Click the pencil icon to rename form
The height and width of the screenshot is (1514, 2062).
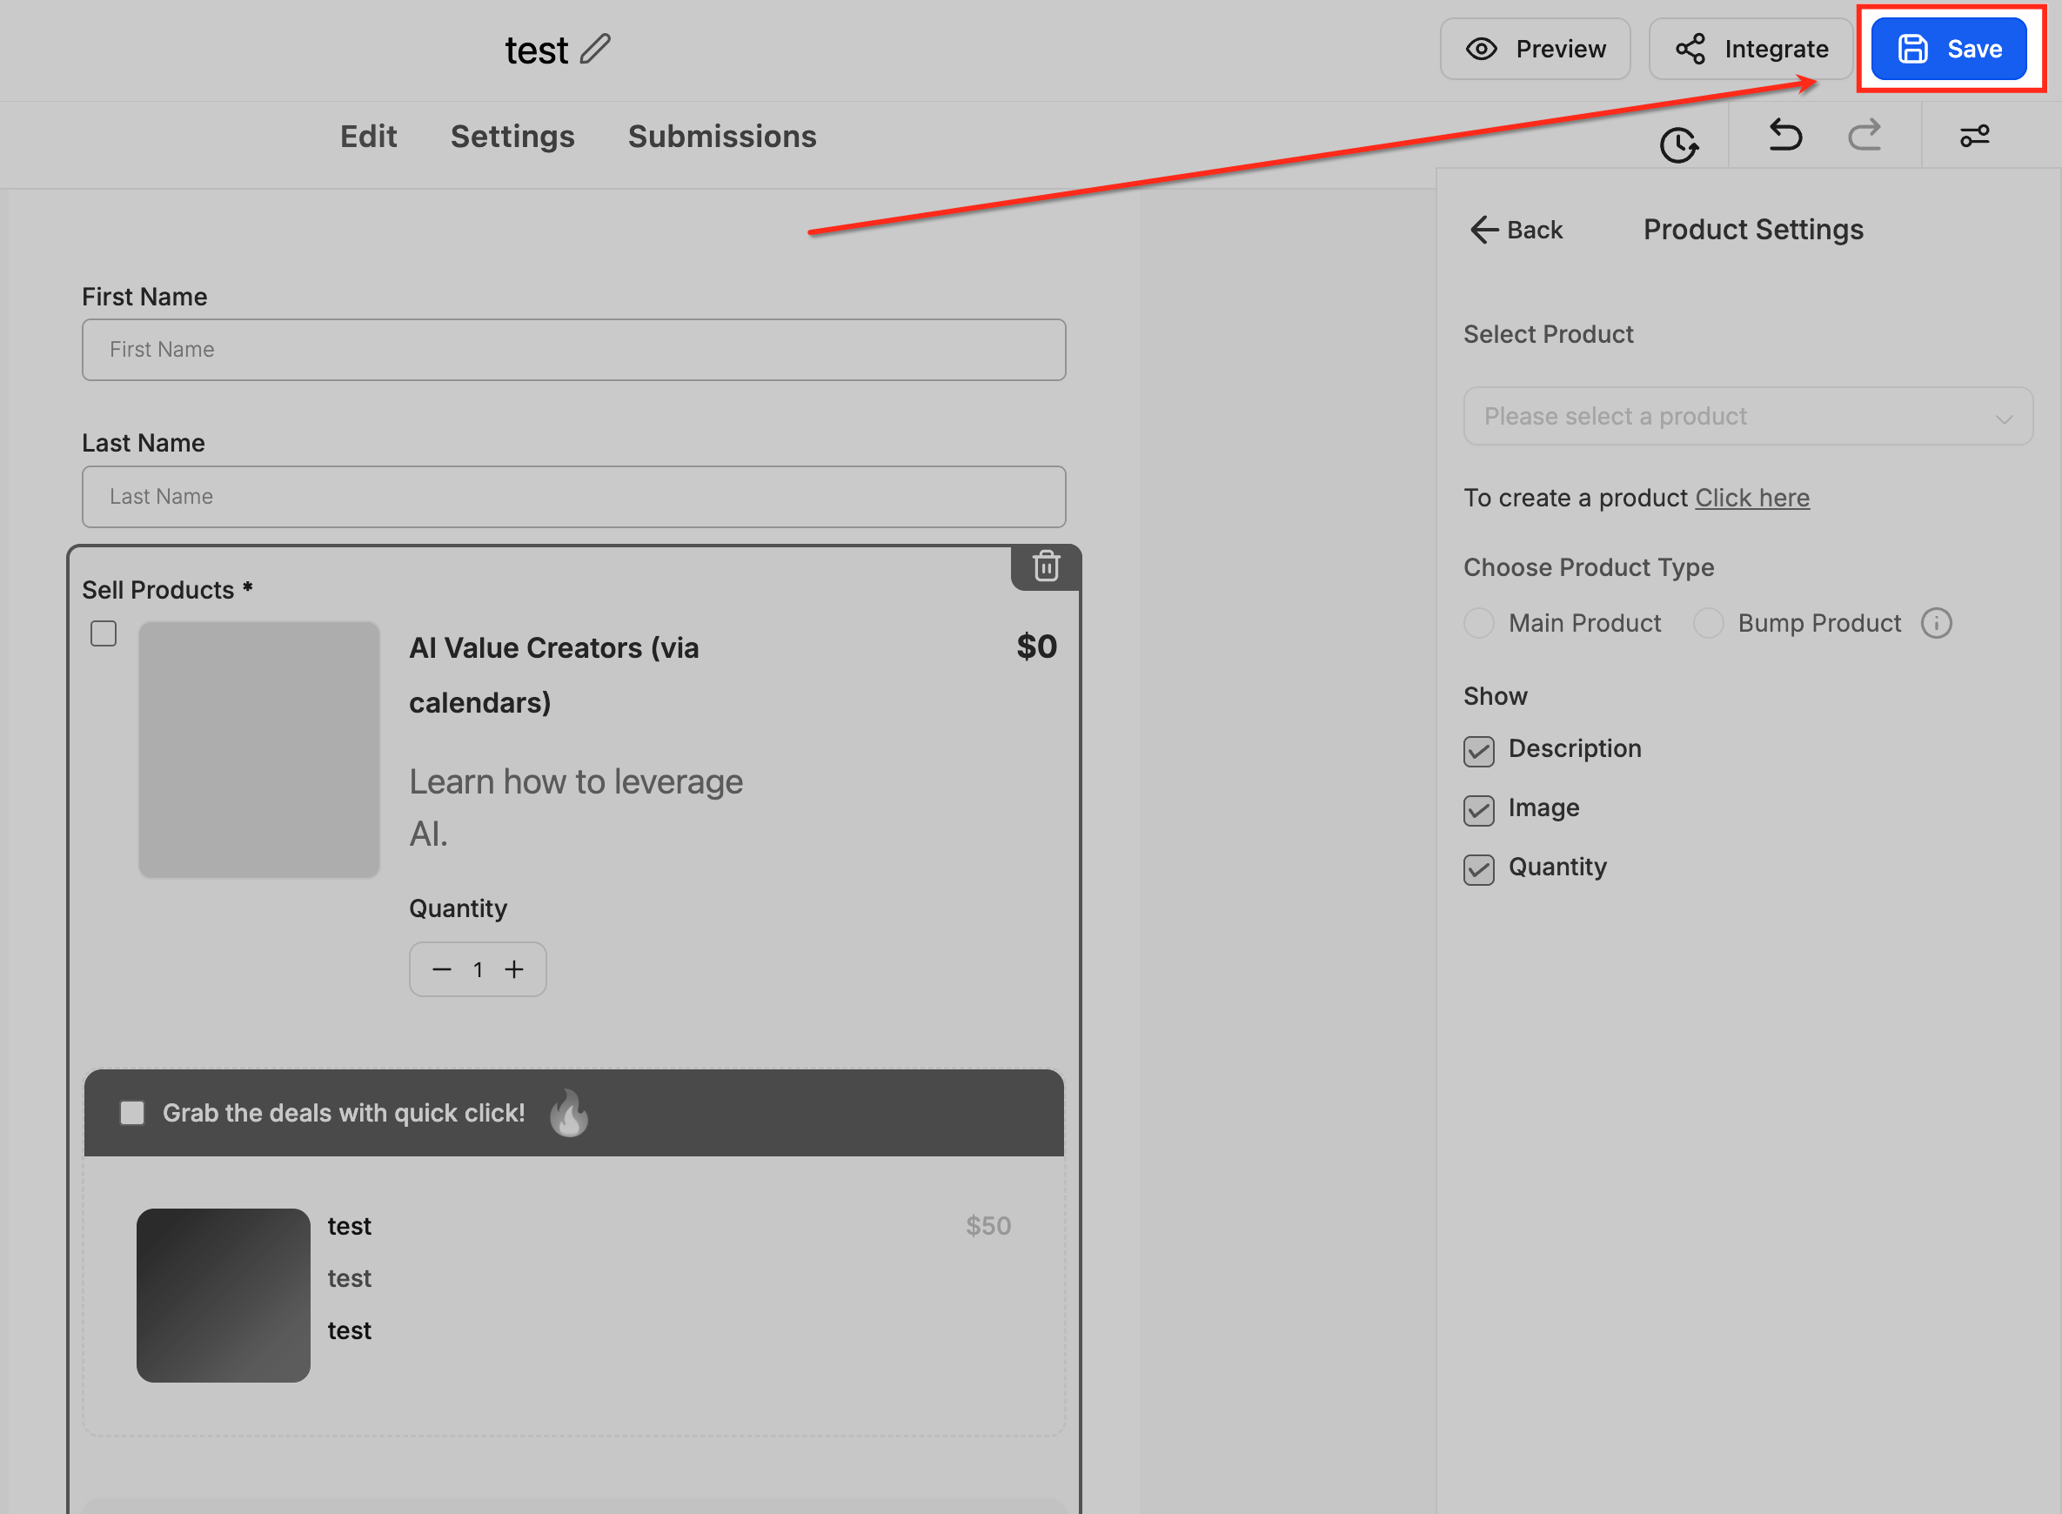pos(595,49)
